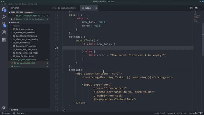
Task: Click the 'v-model="new_task"' line
Action: [x=108, y=96]
